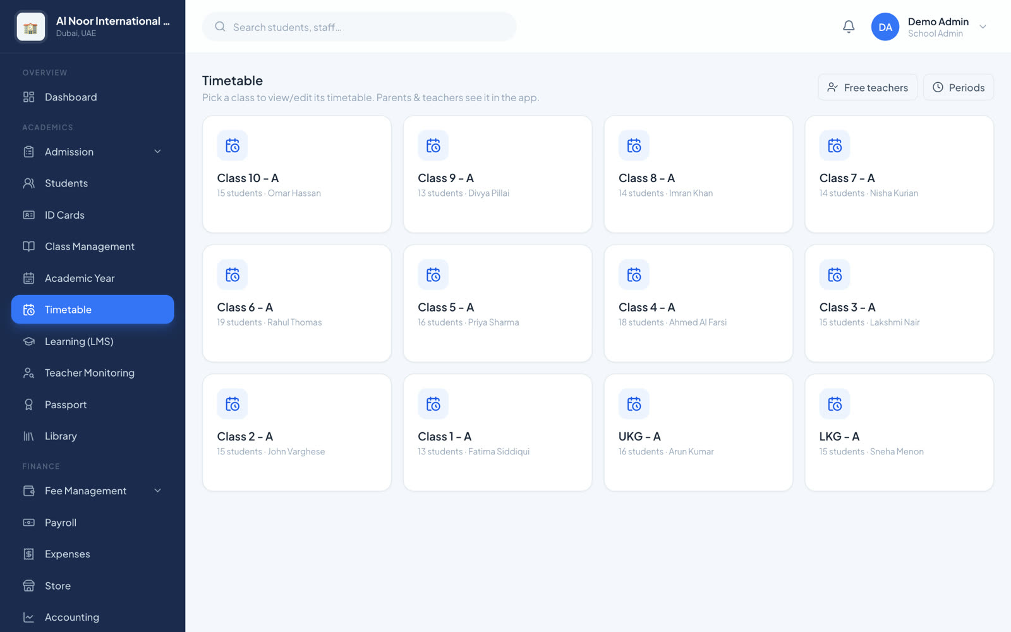Click the notification bell icon
Screen dimensions: 1011x632
tap(849, 27)
